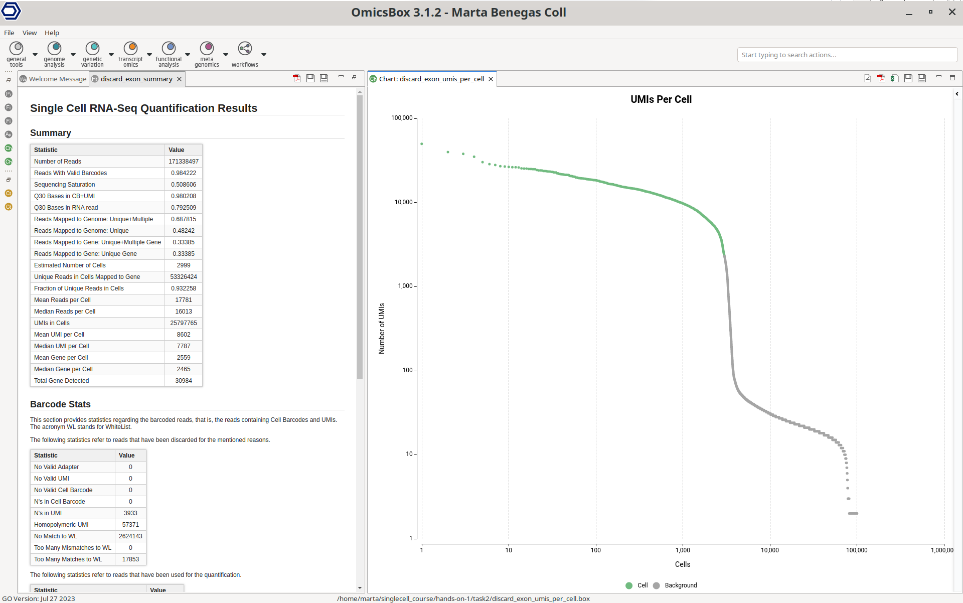Save the chart as a new file
Screen dimensions: 963x603
922,78
